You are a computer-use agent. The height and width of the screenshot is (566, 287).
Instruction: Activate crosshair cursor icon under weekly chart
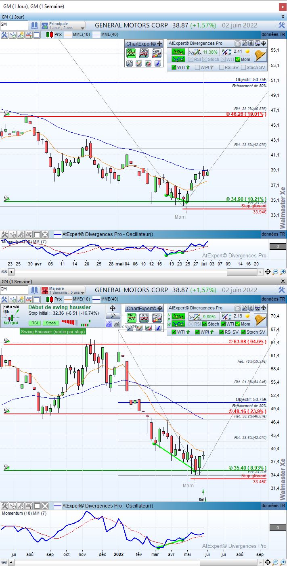click(x=268, y=562)
